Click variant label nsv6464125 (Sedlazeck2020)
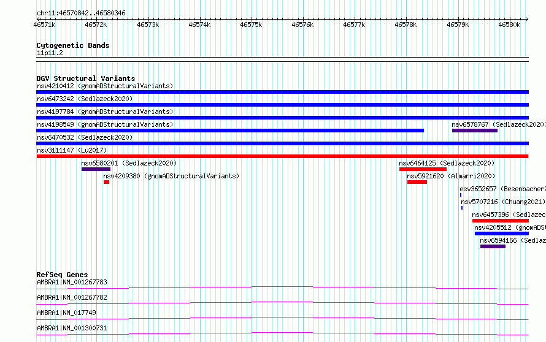The width and height of the screenshot is (546, 342). coord(447,163)
